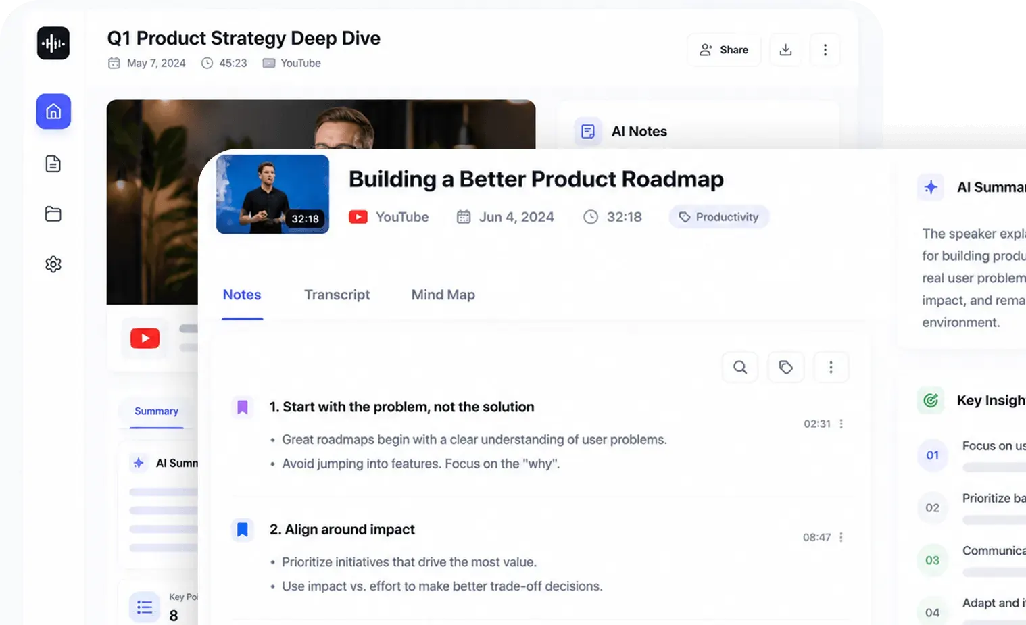The height and width of the screenshot is (625, 1026).
Task: Select insight number 03
Action: click(933, 560)
